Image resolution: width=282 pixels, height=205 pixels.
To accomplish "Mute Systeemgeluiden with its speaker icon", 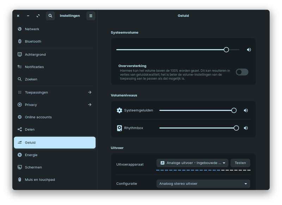I will tap(246, 110).
